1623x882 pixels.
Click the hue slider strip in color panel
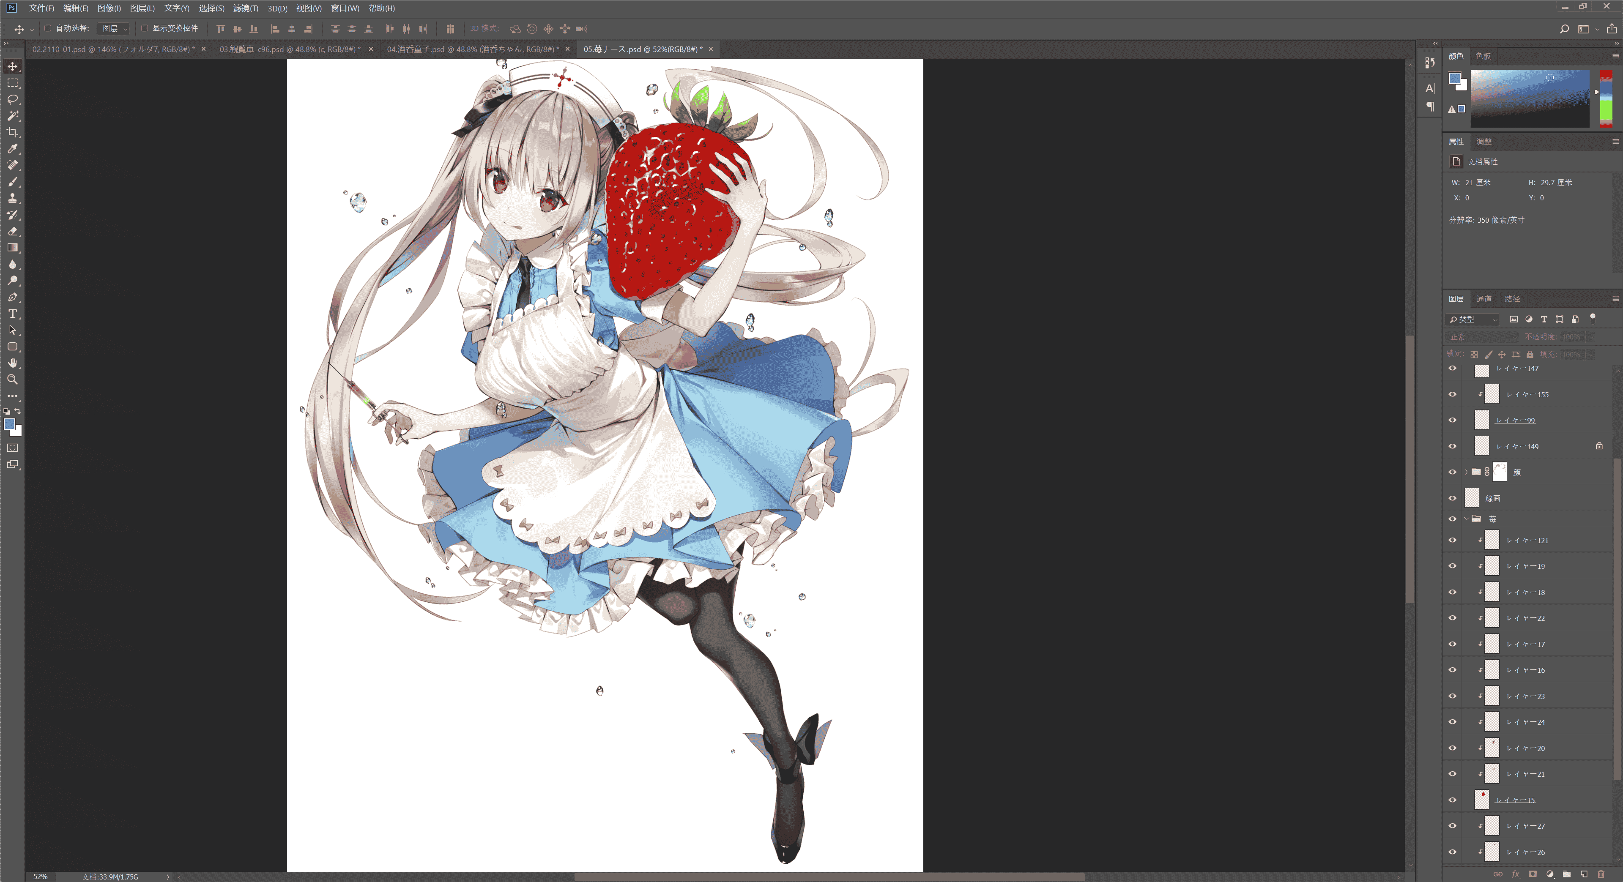click(x=1607, y=99)
